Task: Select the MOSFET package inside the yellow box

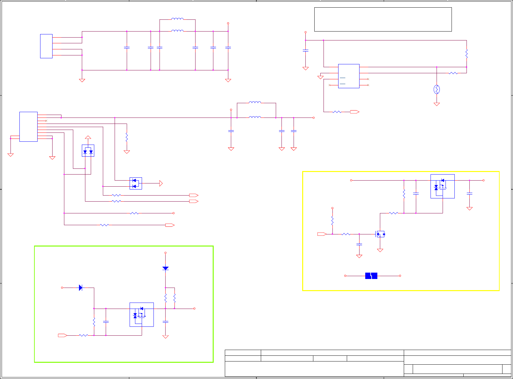Action: 443,186
